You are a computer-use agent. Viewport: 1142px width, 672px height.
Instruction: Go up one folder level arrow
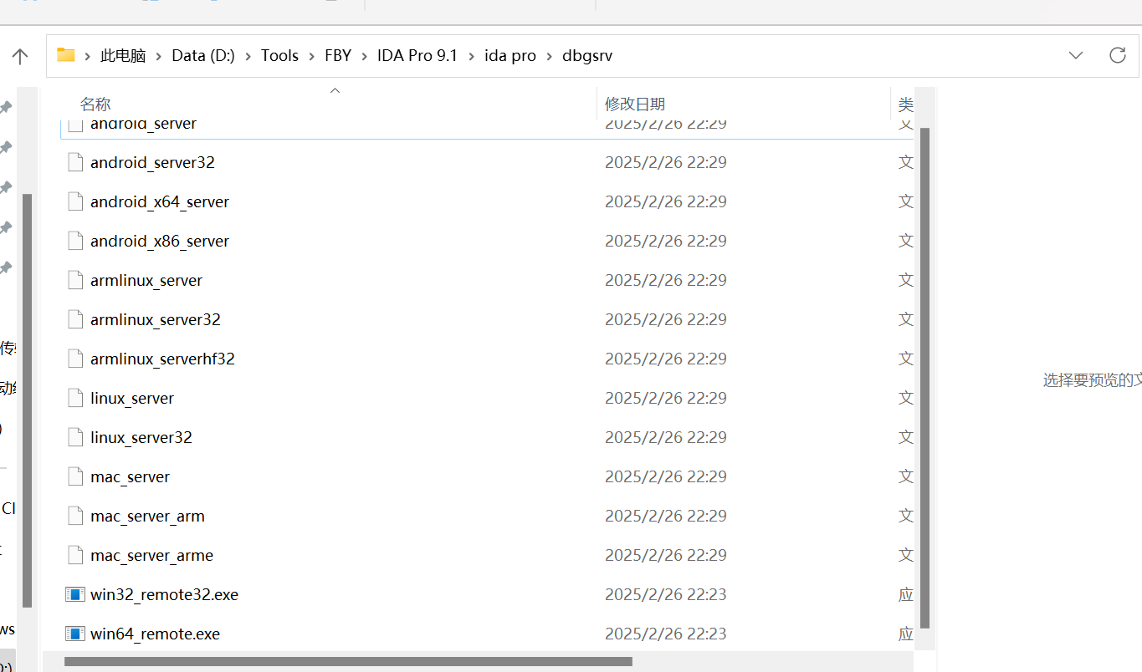tap(20, 56)
